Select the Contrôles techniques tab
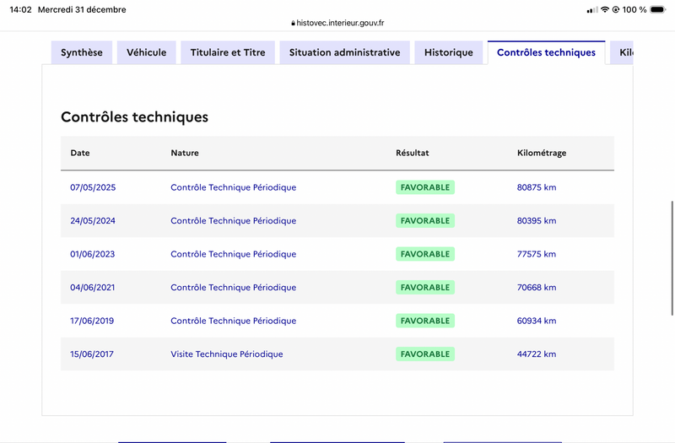Screen dimensions: 675x443 (x=546, y=52)
